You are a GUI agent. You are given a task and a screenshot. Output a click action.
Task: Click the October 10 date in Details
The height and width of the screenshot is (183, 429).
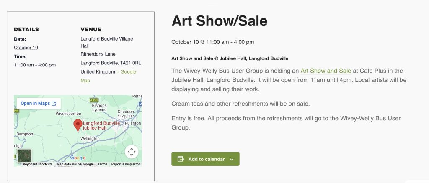[x=26, y=48]
